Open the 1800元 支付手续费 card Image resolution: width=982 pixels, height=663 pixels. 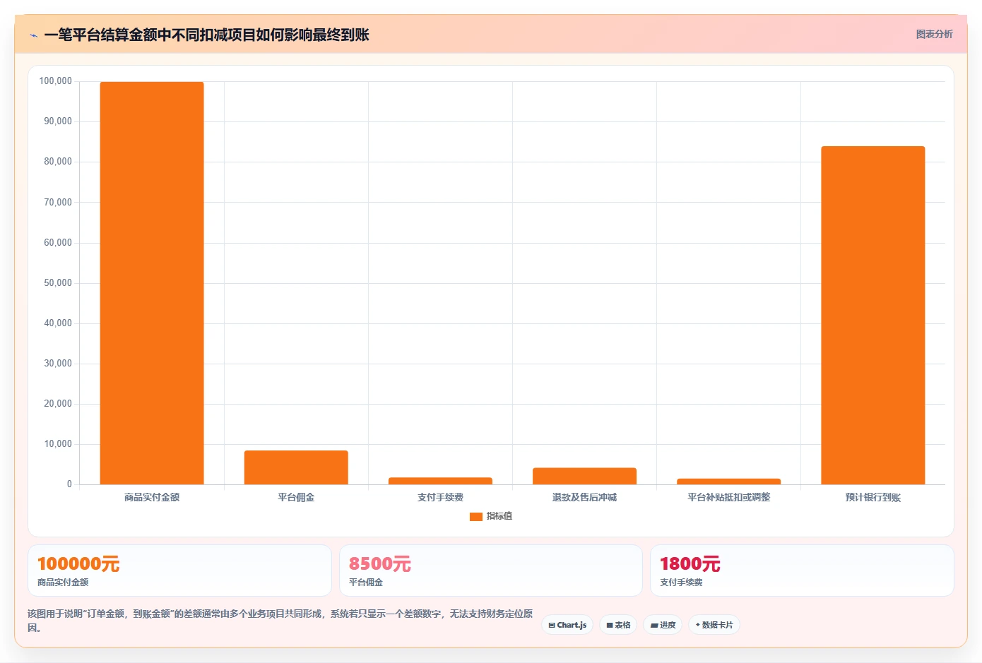pos(802,571)
